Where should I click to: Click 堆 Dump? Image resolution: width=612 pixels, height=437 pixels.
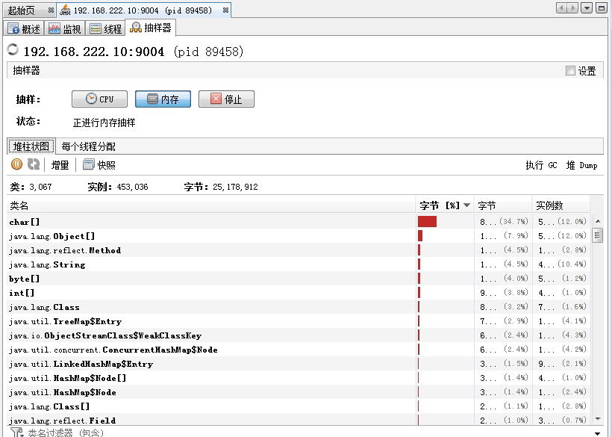pos(581,165)
